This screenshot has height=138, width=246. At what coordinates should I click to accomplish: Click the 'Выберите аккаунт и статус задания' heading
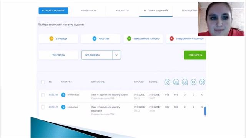pos(61,25)
